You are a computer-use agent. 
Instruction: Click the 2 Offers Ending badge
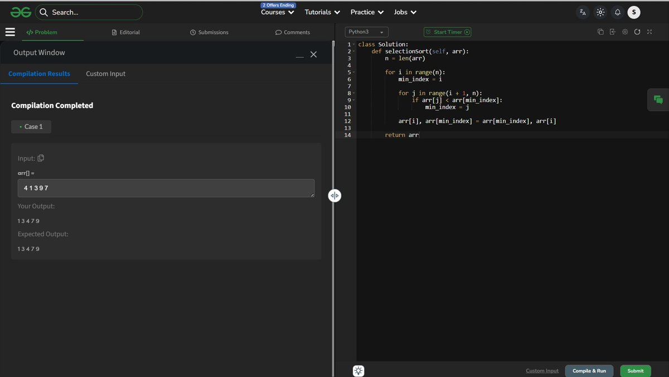(278, 5)
